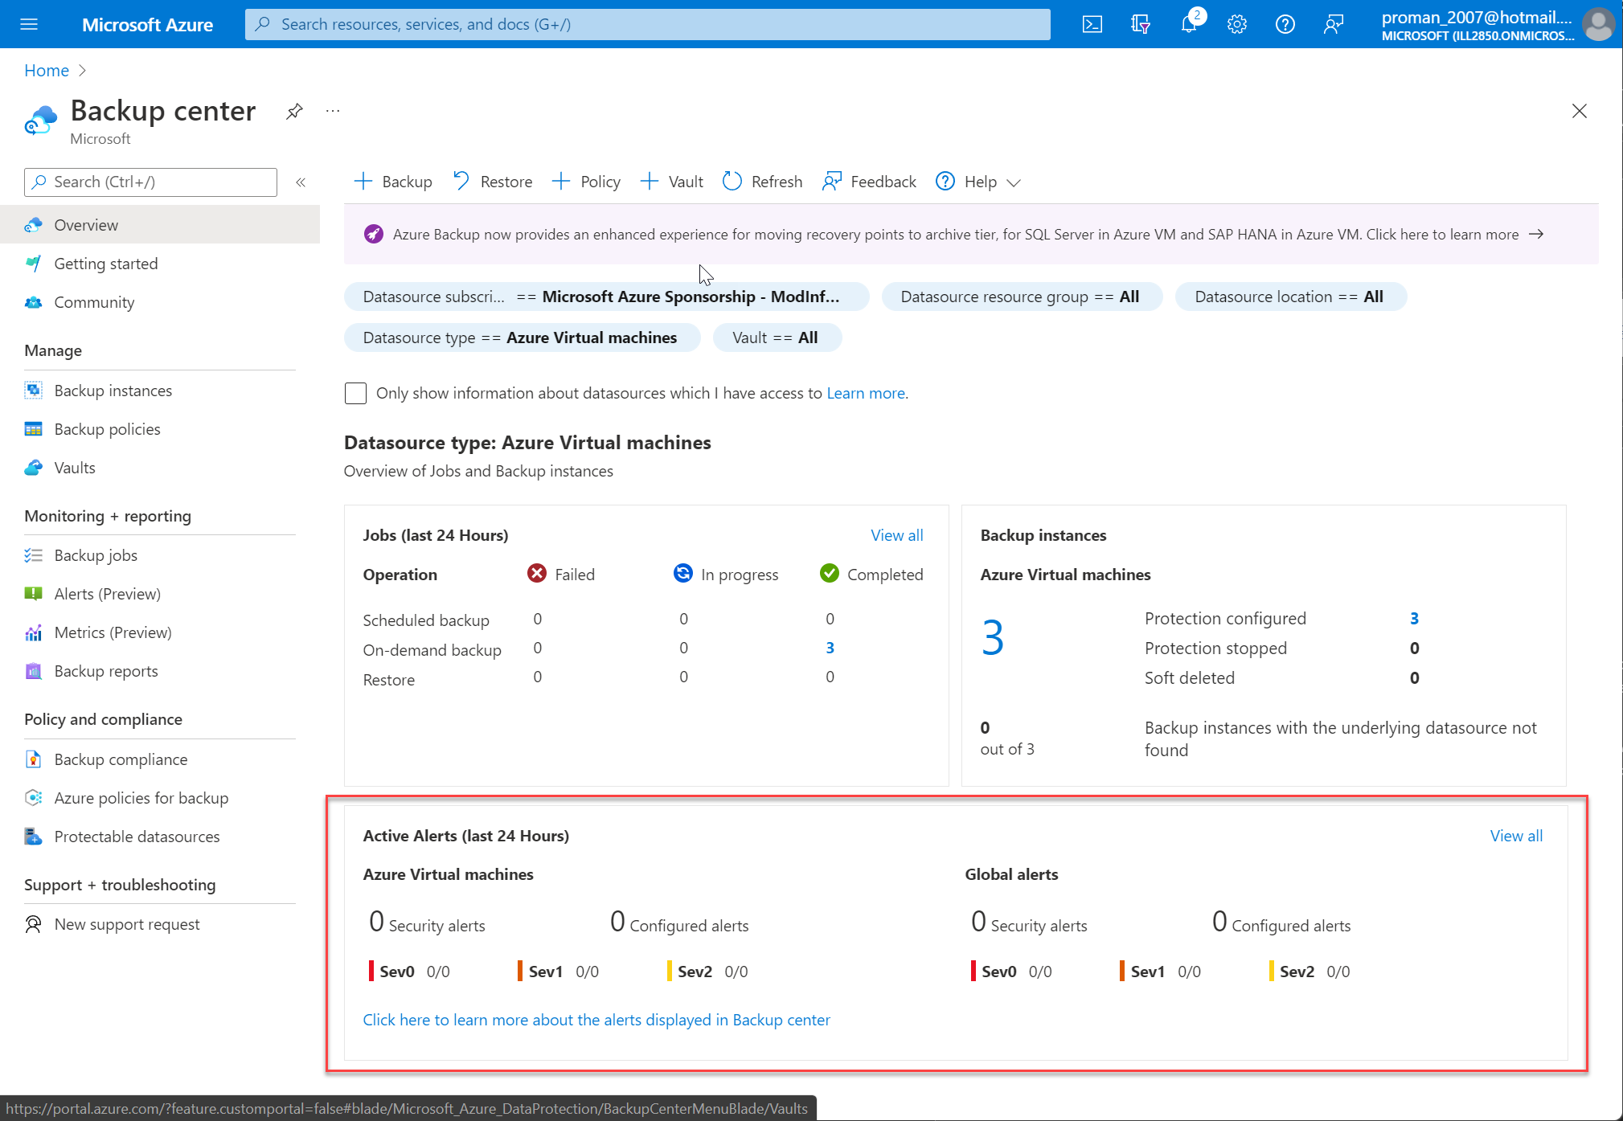
Task: Click View all link in Jobs panel
Action: pos(896,535)
